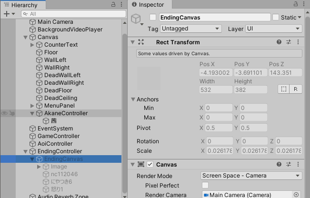Screen dimensions: 310x198
Task: Select nc112046 object
Action: (x=64, y=174)
